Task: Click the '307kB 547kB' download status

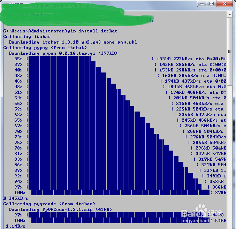Action: pos(211,154)
